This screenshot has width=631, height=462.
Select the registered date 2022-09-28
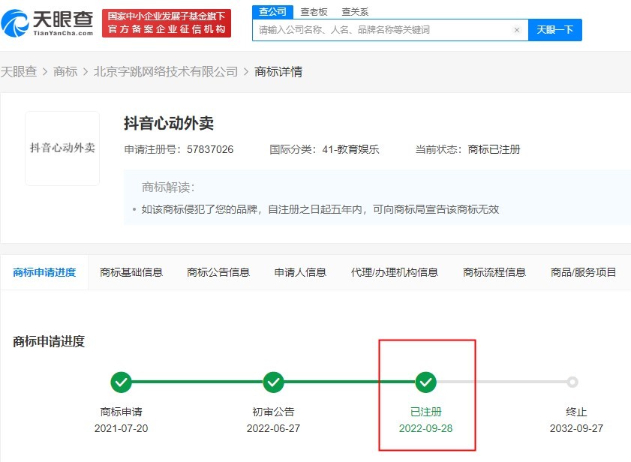(x=425, y=428)
